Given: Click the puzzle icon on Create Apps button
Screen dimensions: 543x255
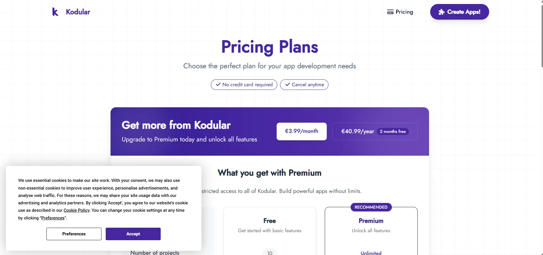Looking at the screenshot, I should click(441, 12).
